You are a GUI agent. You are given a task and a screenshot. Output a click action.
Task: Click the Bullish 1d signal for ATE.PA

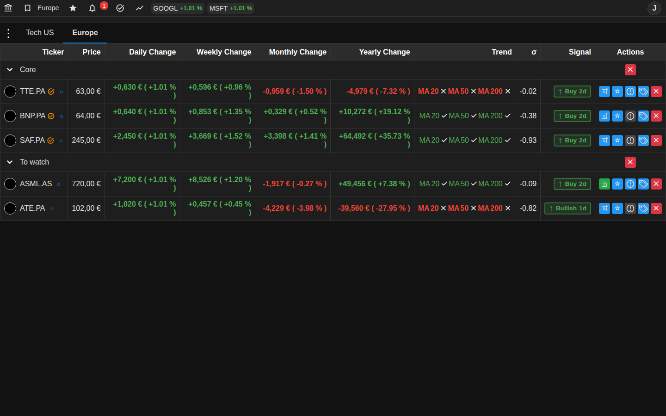[567, 208]
